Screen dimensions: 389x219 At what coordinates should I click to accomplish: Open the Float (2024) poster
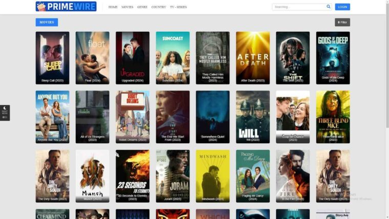(92, 58)
